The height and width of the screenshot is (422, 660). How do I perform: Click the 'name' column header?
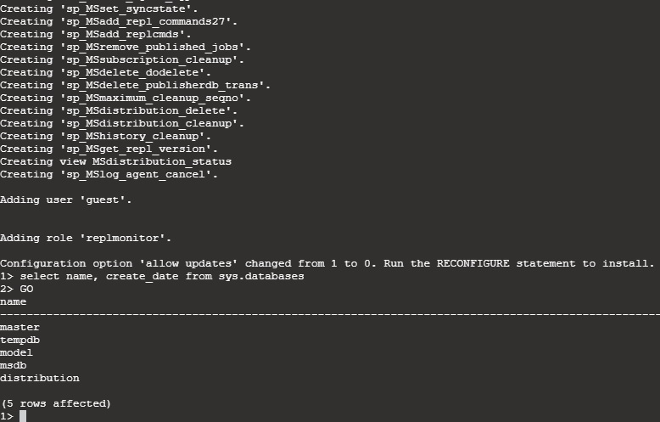click(14, 301)
